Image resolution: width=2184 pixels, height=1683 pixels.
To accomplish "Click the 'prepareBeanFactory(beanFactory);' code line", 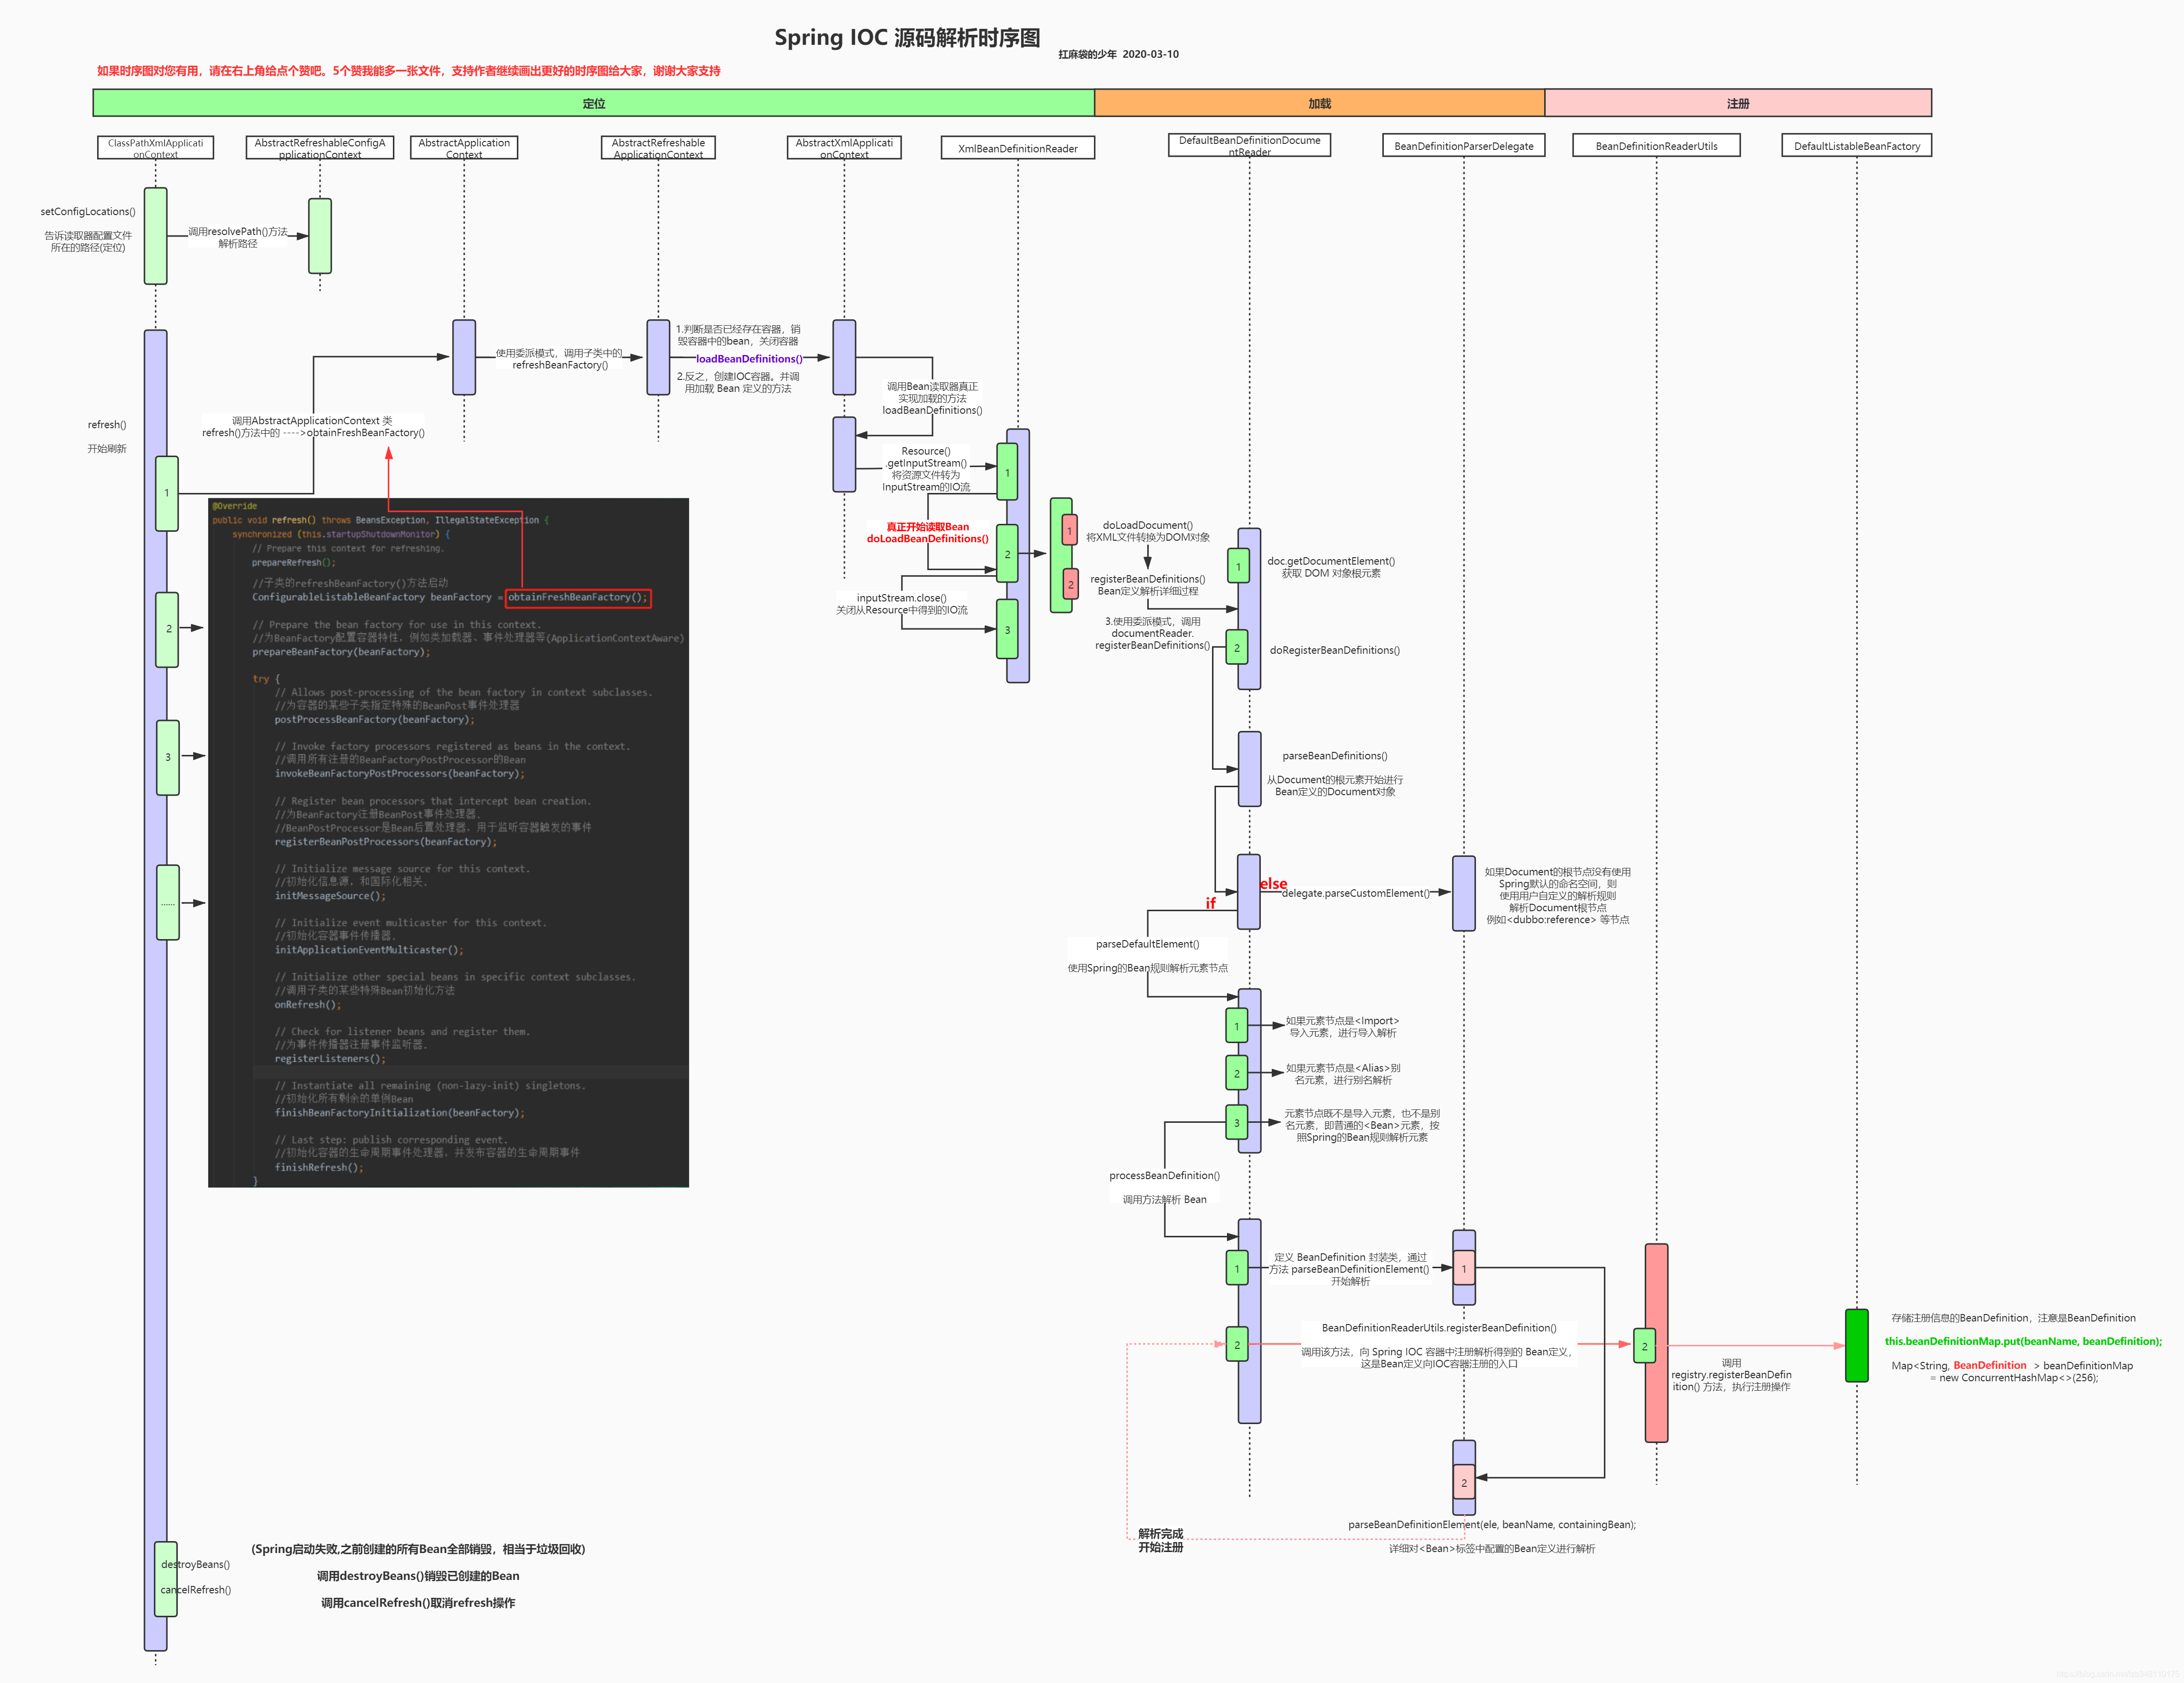I will pos(341,652).
